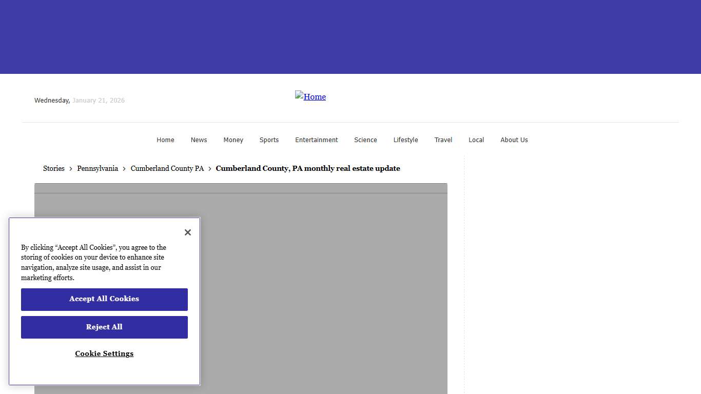Click the Stories breadcrumb link
The image size is (701, 394).
(54, 168)
